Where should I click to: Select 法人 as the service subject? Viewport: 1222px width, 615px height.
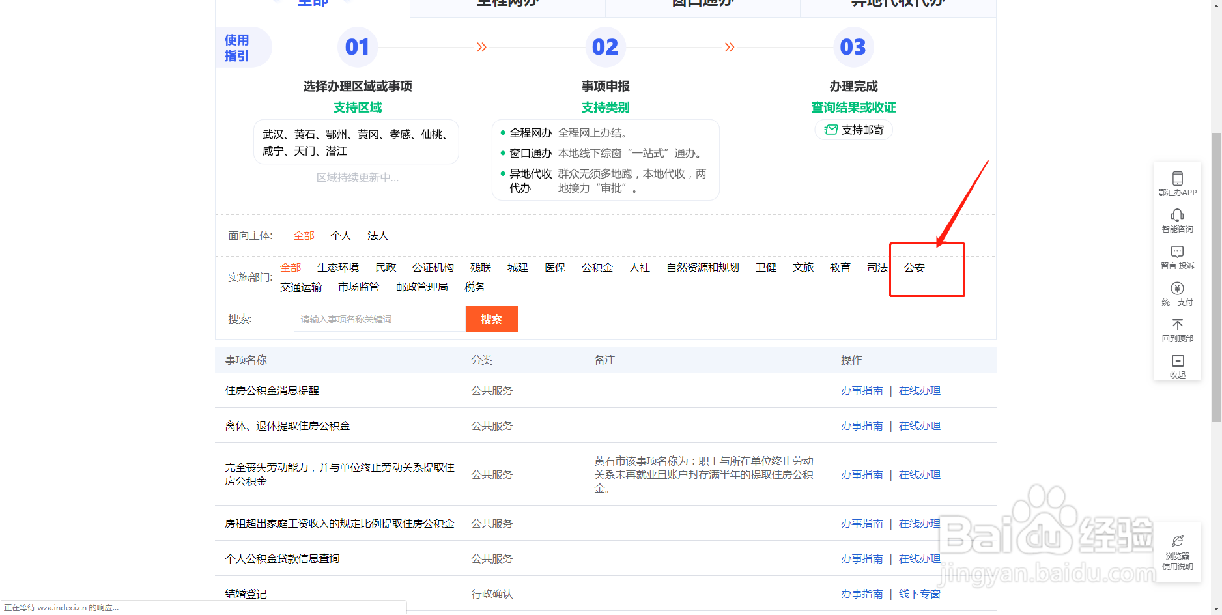tap(377, 235)
